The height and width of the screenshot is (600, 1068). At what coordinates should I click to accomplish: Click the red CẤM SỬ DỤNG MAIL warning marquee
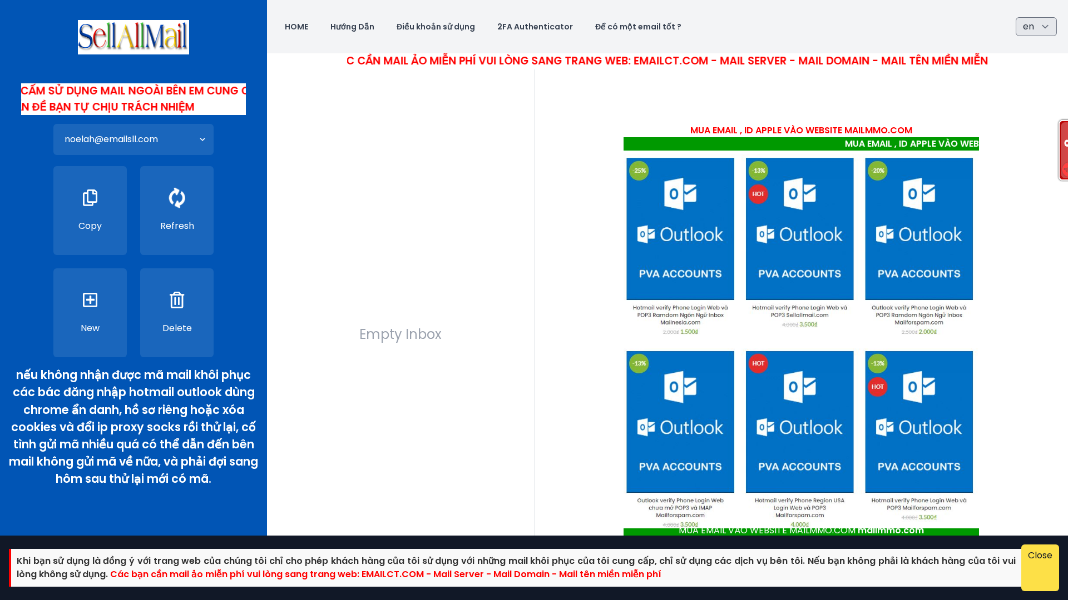[x=133, y=99]
